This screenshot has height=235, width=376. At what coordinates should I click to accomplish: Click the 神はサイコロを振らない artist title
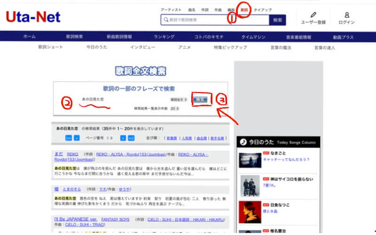click(x=291, y=179)
